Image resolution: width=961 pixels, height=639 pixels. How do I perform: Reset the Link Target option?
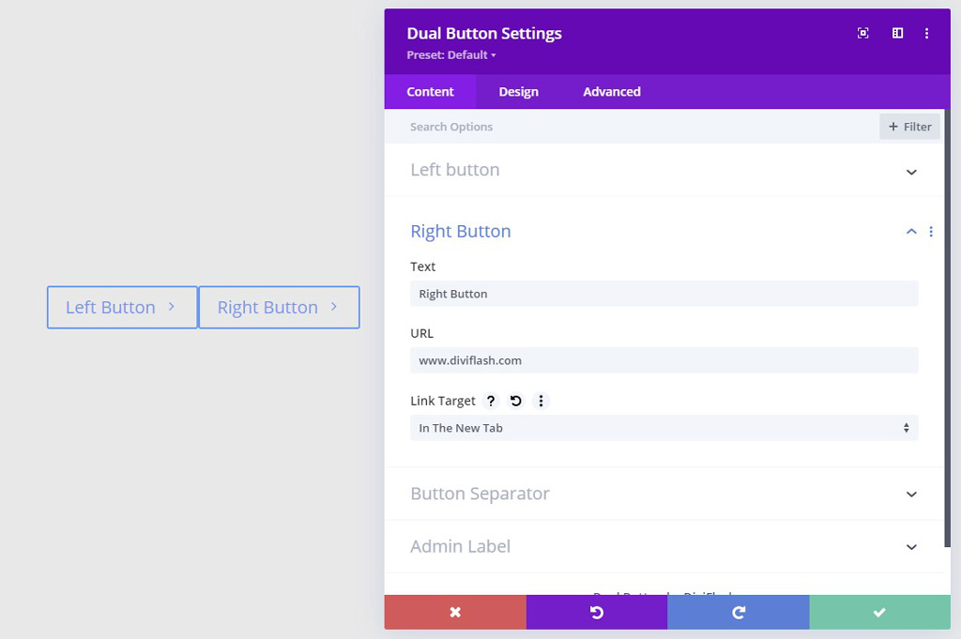tap(515, 401)
